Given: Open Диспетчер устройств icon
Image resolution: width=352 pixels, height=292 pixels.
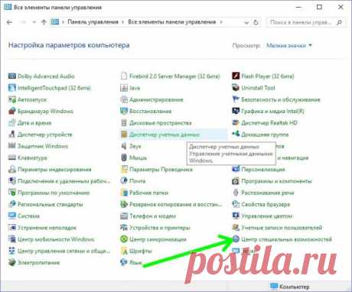Looking at the screenshot, I should point(12,135).
